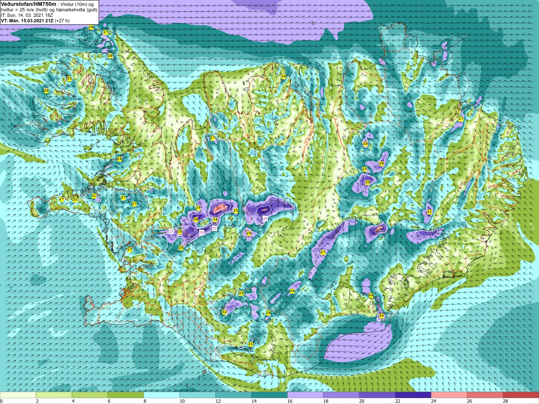The width and height of the screenshot is (539, 404).
Task: Click the 26–28 m/s salmon legend swatch
Action: pos(485,395)
